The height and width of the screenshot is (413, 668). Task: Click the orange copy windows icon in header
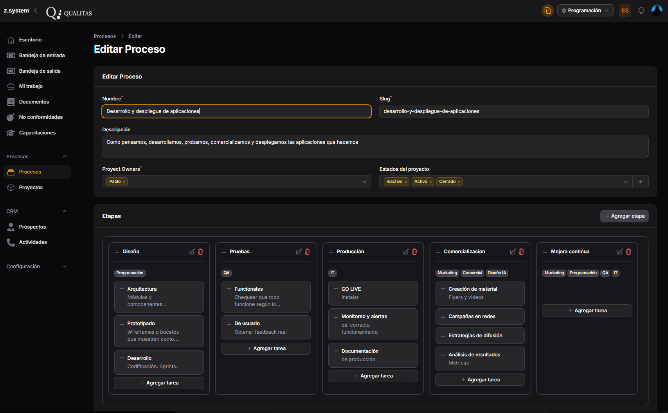547,11
